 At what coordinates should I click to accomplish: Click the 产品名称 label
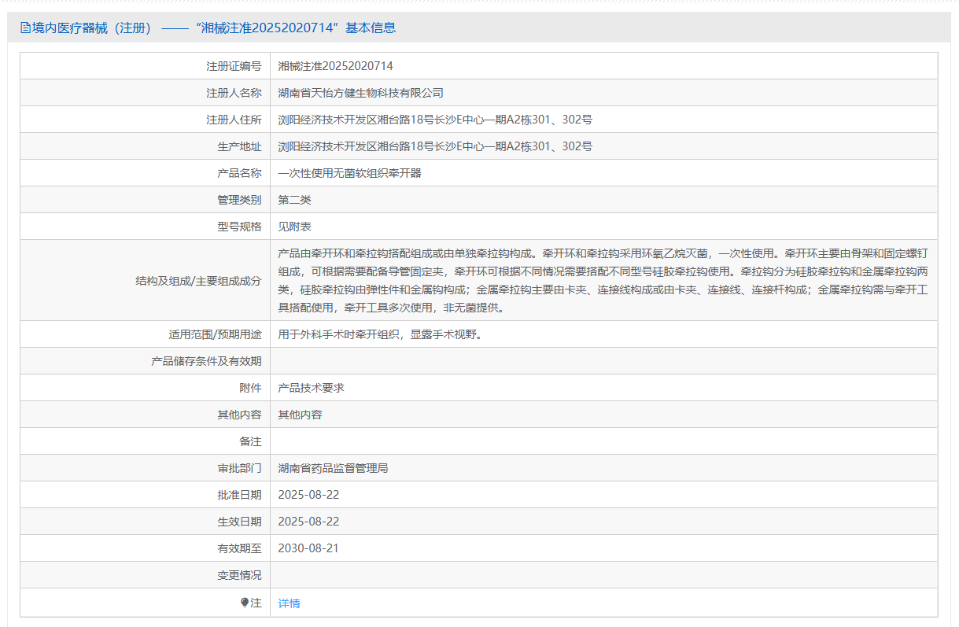239,173
